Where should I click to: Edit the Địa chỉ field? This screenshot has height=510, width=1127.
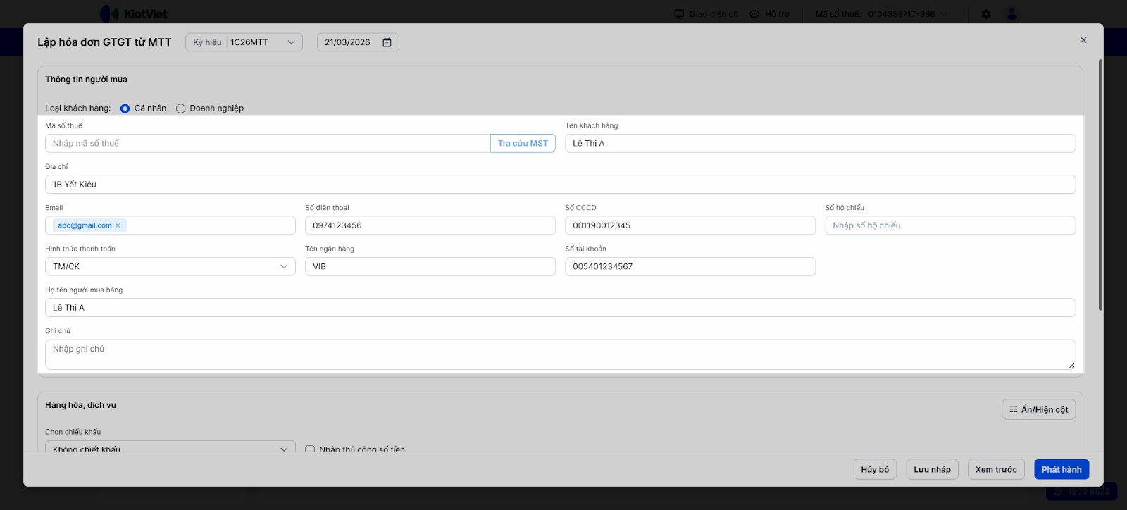pos(560,185)
